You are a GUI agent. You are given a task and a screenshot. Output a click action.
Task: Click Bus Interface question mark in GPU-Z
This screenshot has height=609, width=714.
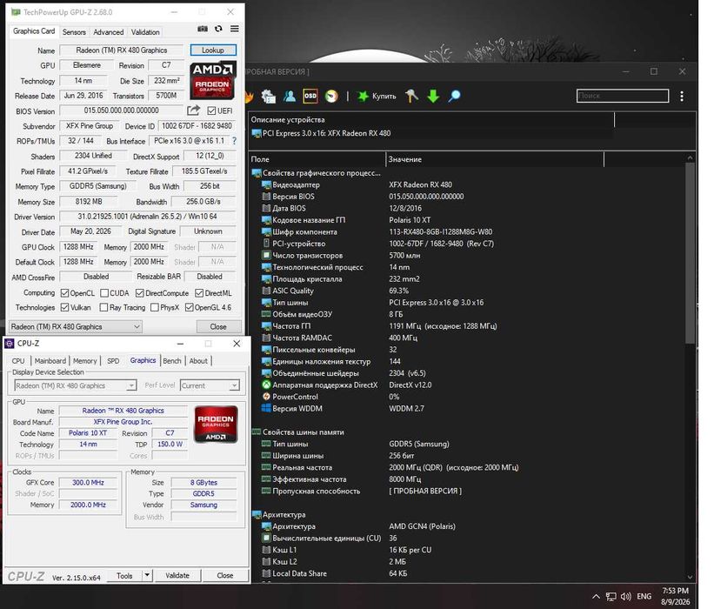235,141
